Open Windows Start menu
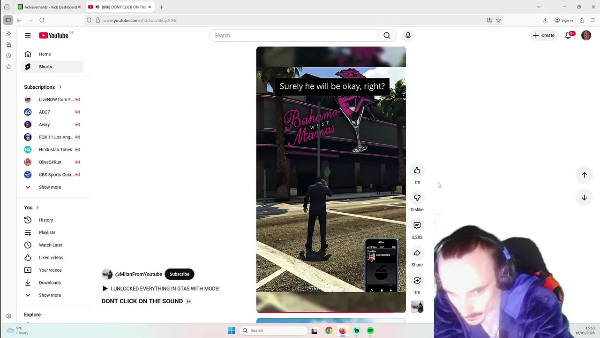Screen dimensions: 600x338 tap(231, 330)
